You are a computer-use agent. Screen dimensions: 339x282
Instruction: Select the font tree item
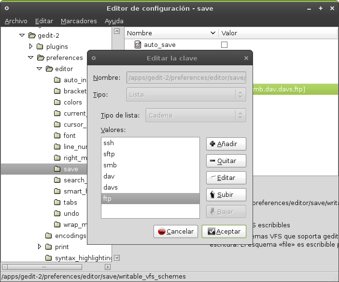click(x=70, y=135)
